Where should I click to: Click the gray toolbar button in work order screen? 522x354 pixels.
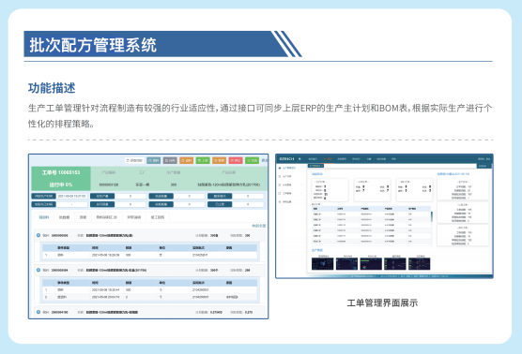[x=170, y=160]
